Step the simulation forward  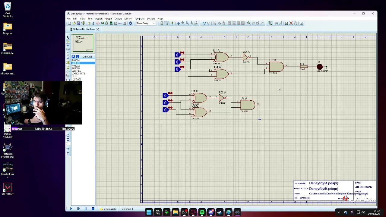[78, 209]
